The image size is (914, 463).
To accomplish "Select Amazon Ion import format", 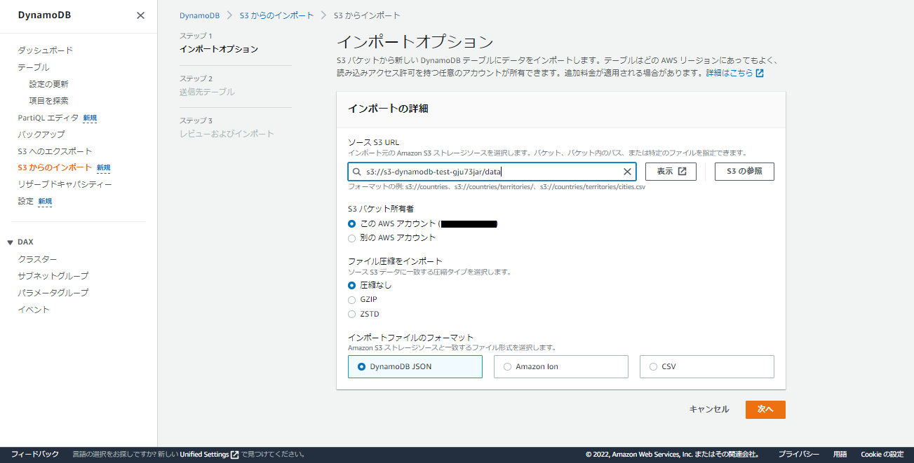I will [x=561, y=366].
